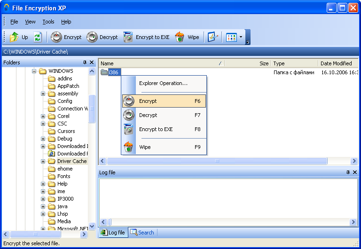Select the AppPatch folder in tree
361x249 pixels.
[x=68, y=86]
